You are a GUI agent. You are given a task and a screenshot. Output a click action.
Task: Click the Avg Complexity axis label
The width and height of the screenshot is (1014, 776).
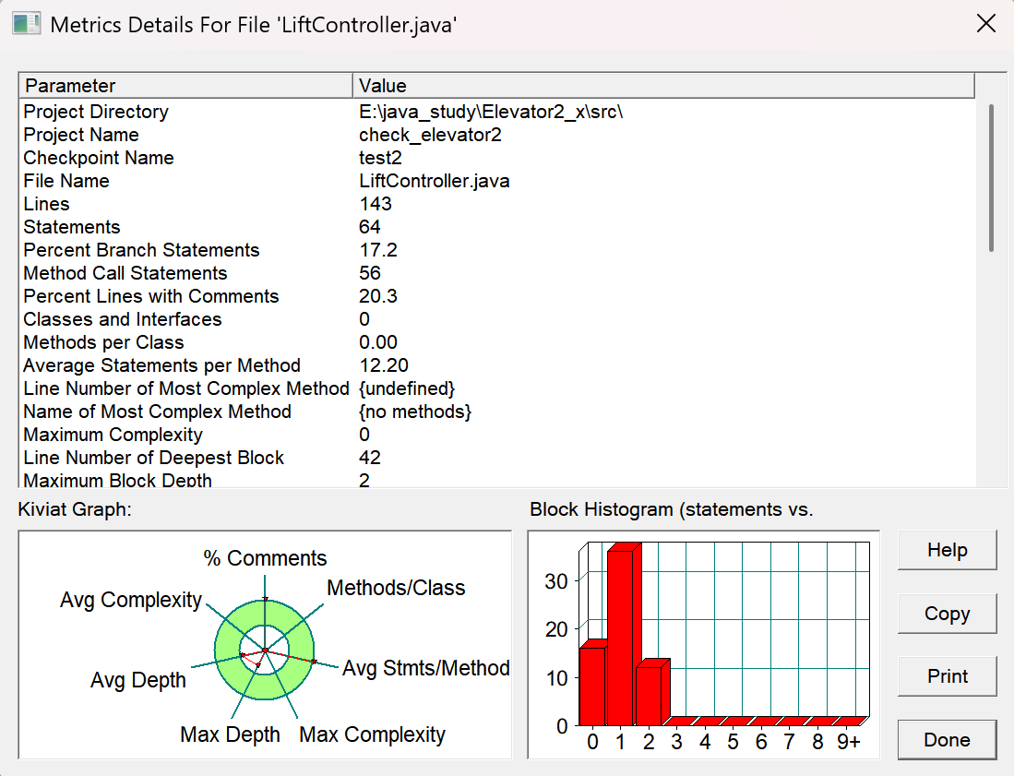coord(131,600)
